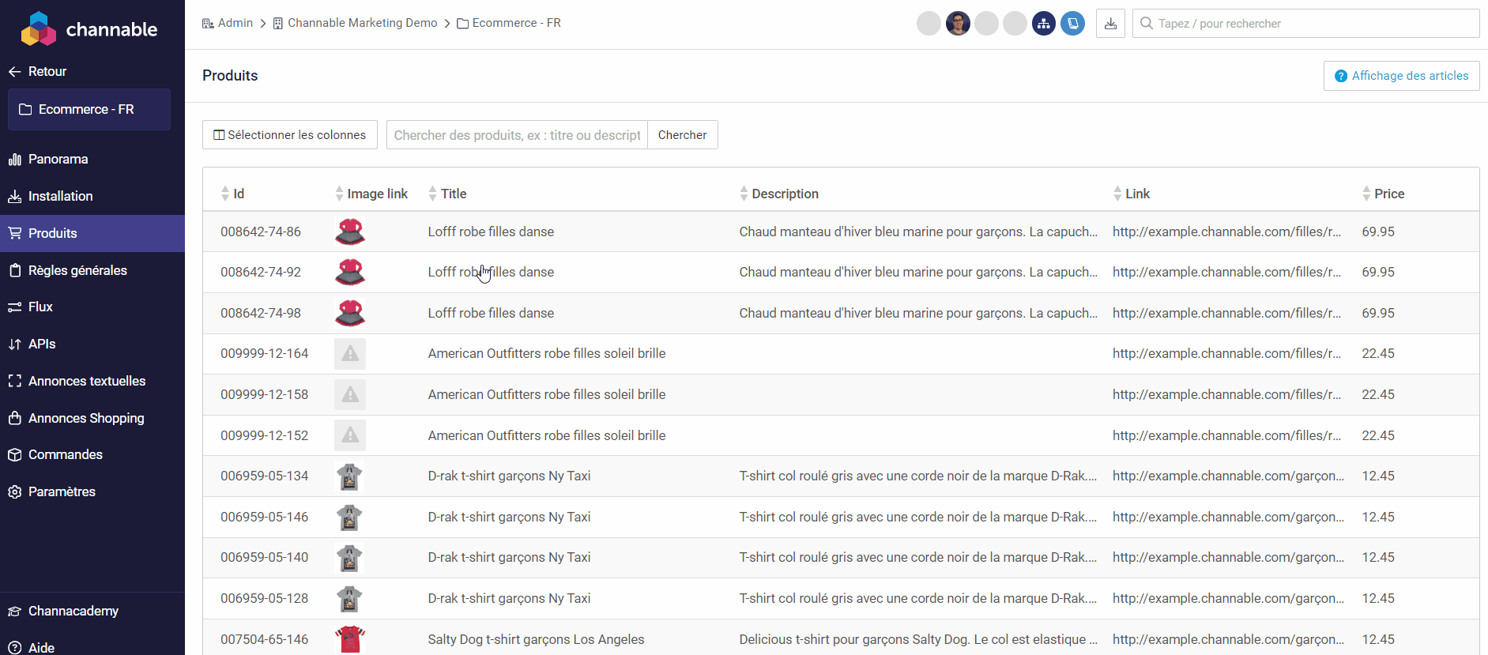Click missing-image warning icon for 009999-12-164

pos(350,354)
